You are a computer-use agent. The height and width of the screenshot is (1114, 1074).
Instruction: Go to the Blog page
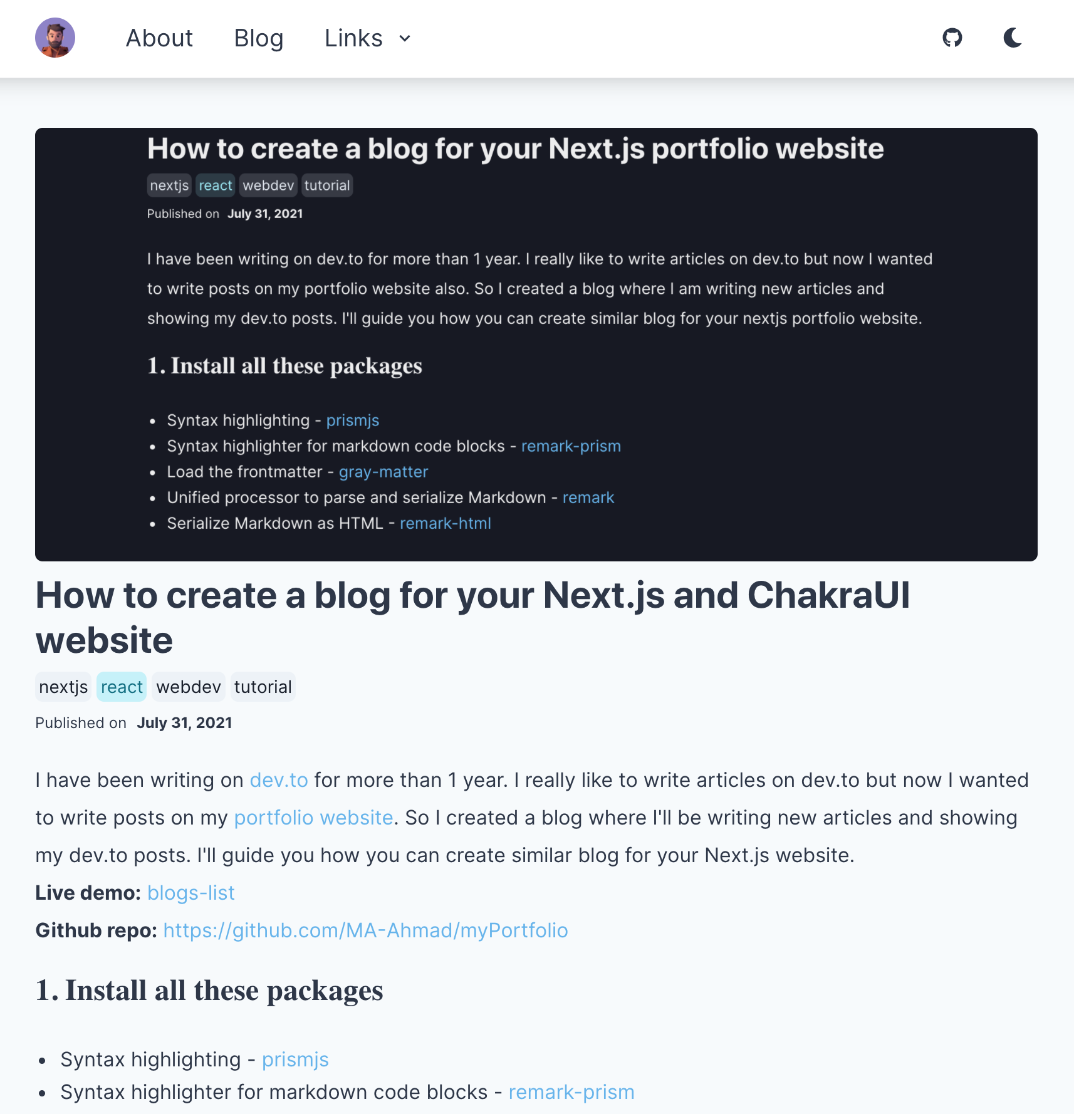(x=259, y=38)
